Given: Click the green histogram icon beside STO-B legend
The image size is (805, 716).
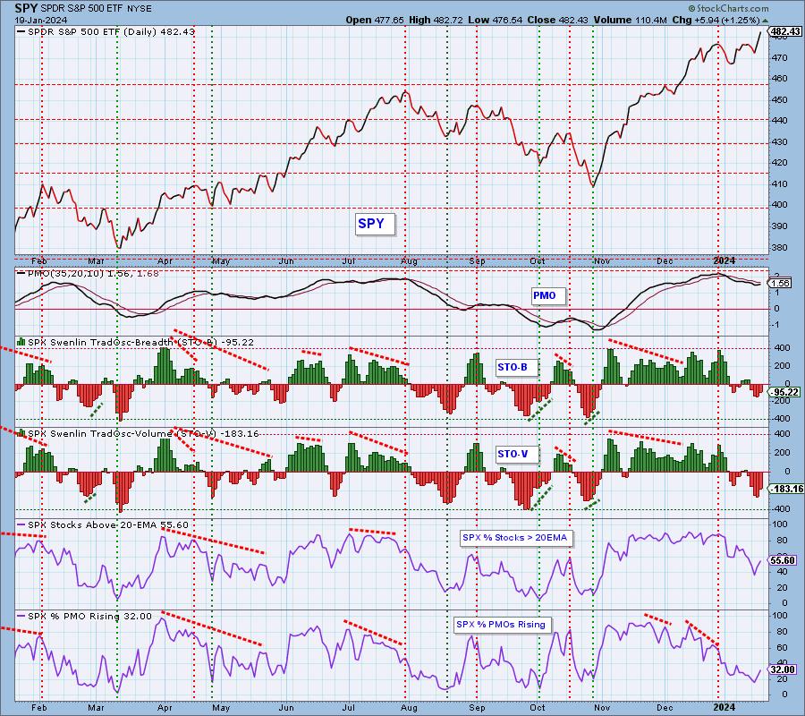Looking at the screenshot, I should (x=21, y=342).
